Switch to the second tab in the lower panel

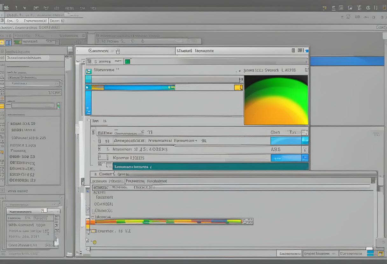pos(146,181)
